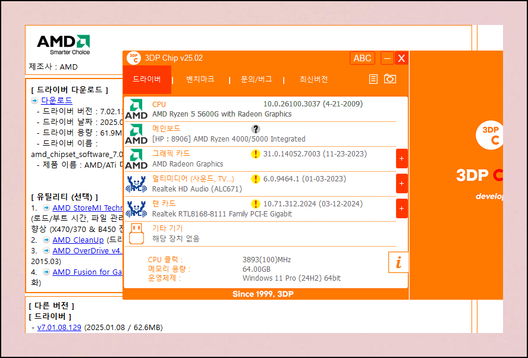Click warning icon beside Realtek audio version

click(x=256, y=179)
